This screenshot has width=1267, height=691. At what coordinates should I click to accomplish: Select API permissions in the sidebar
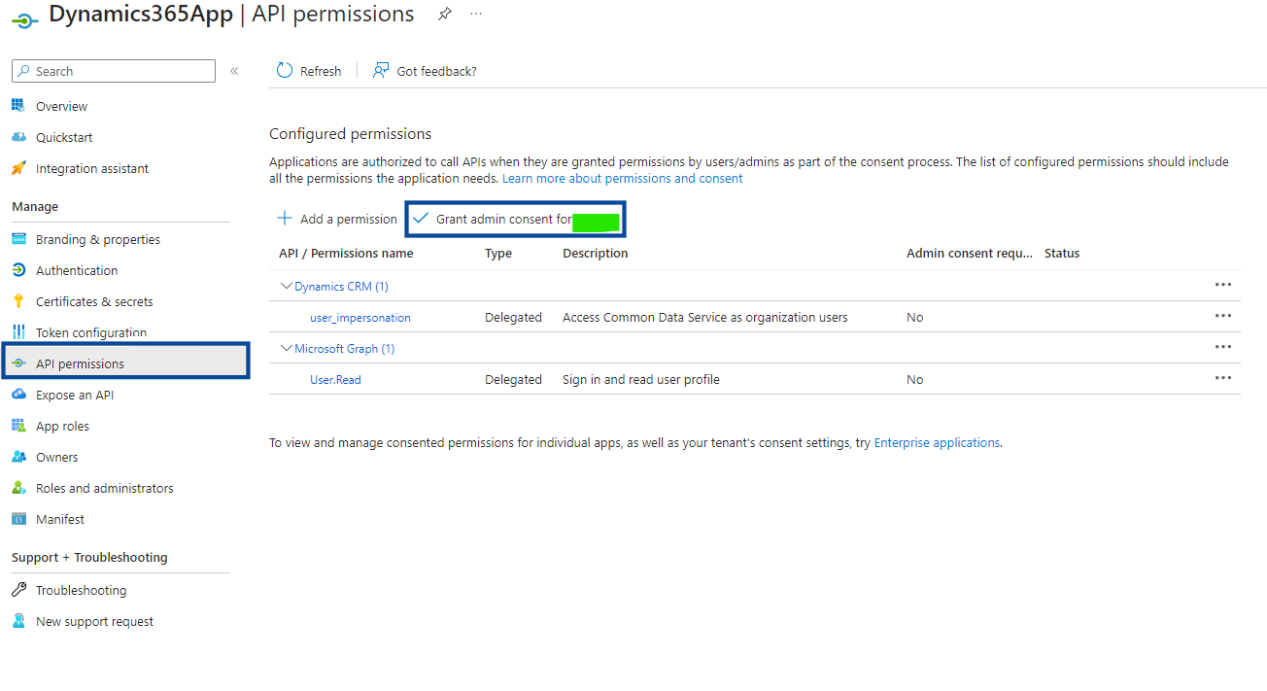[125, 363]
